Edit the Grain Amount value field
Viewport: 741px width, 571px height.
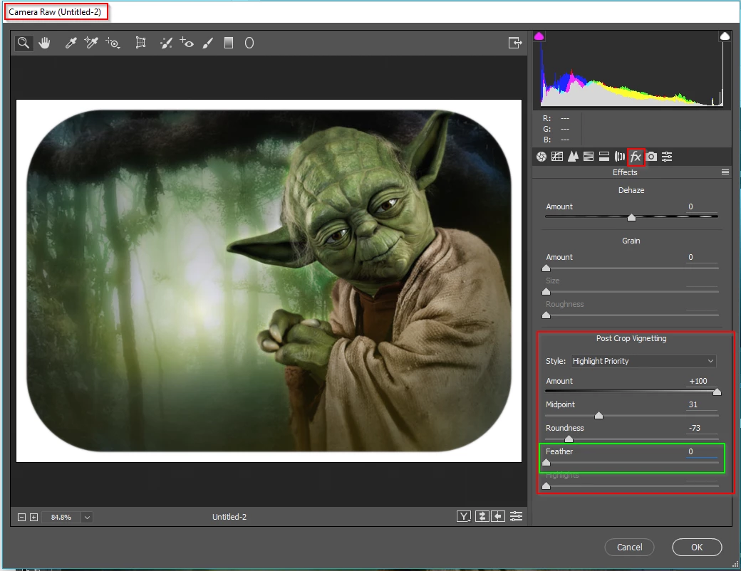click(x=701, y=257)
